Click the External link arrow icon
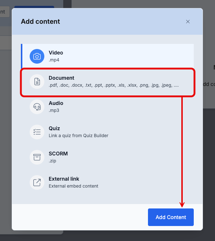 point(37,182)
